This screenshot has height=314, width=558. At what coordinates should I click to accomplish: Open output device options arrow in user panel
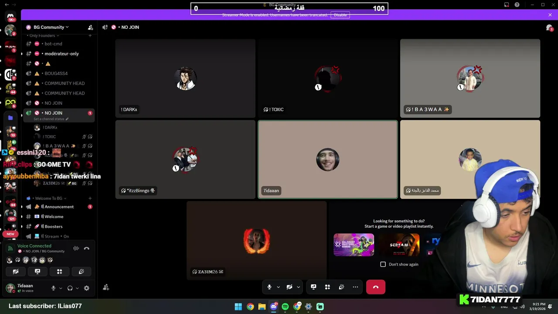point(77,288)
